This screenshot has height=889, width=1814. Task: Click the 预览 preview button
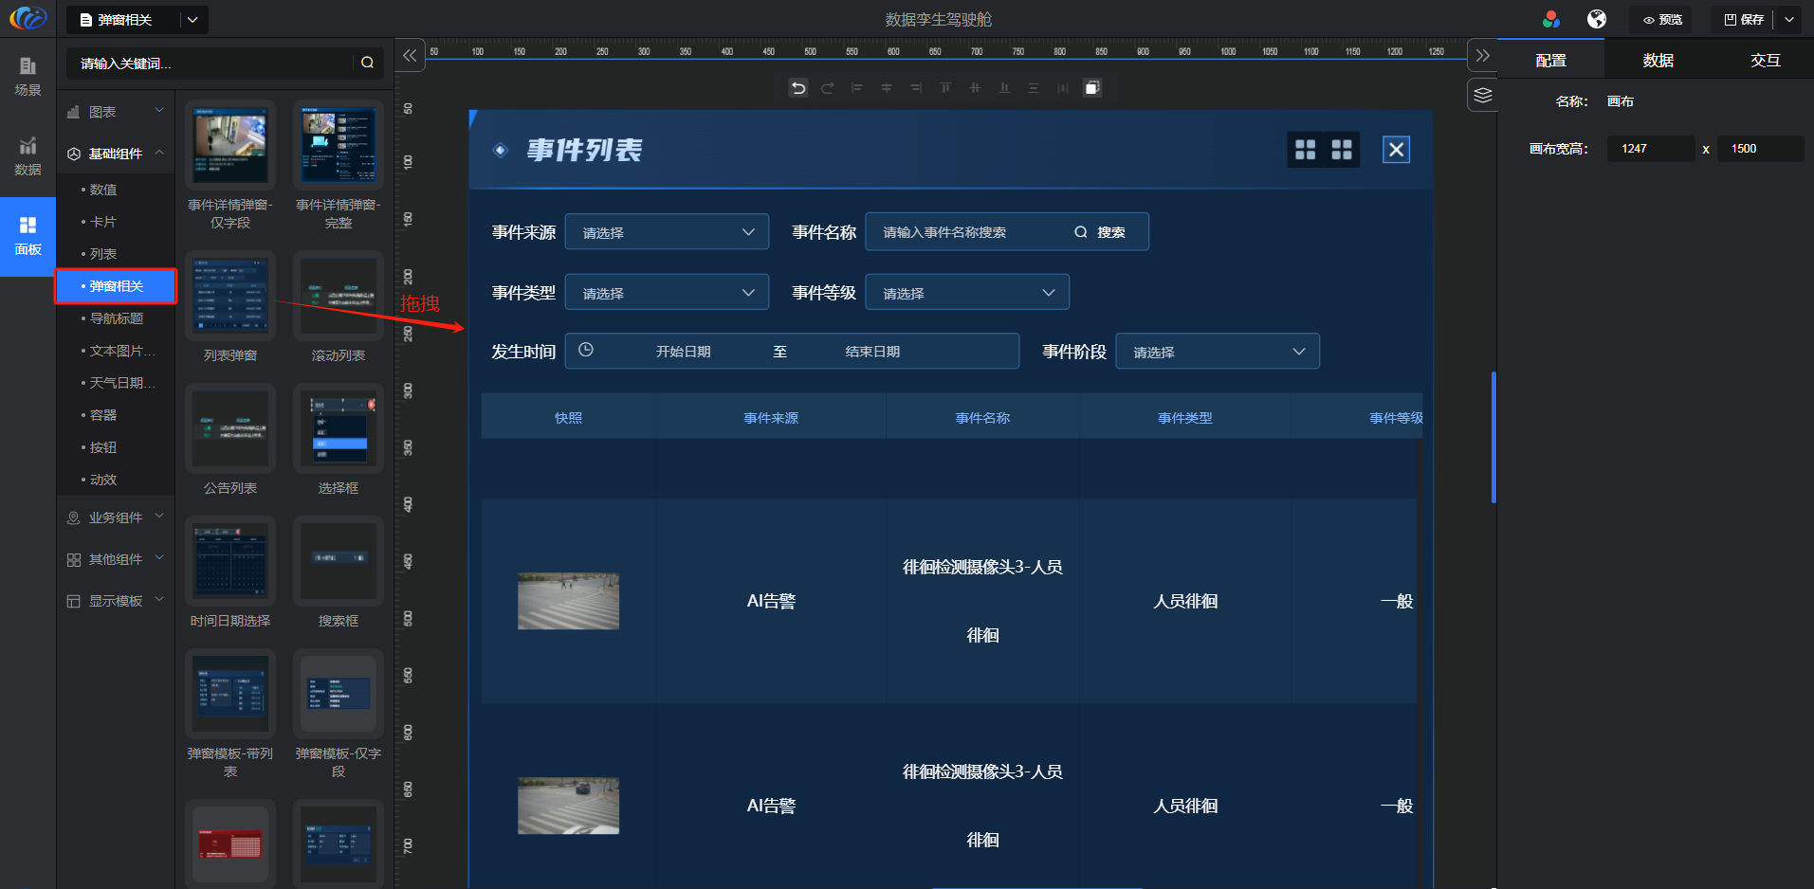(x=1662, y=19)
